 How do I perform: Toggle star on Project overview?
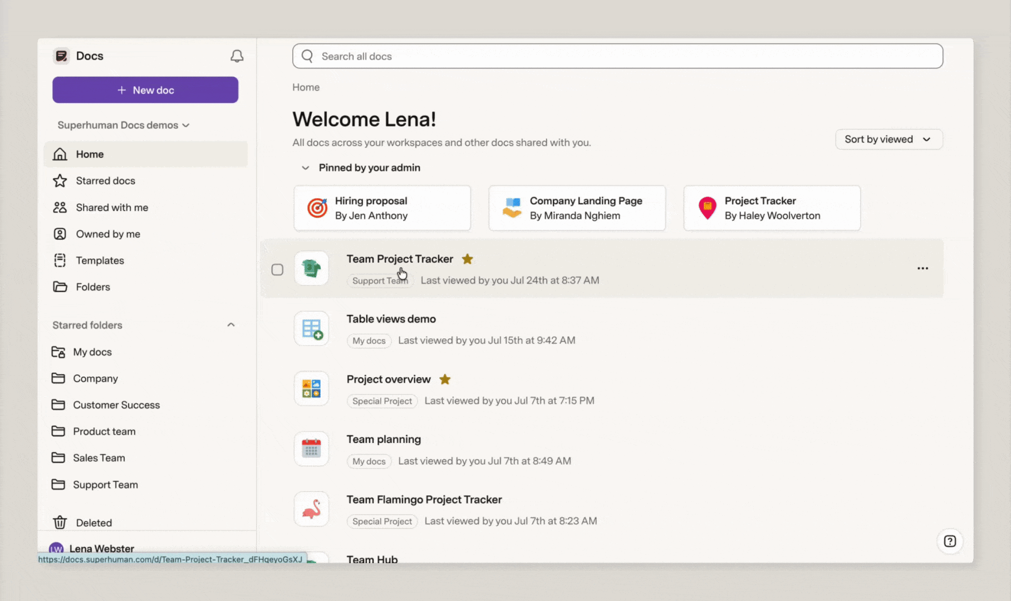click(445, 379)
